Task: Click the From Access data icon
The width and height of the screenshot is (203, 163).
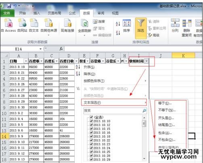Action: [8, 25]
